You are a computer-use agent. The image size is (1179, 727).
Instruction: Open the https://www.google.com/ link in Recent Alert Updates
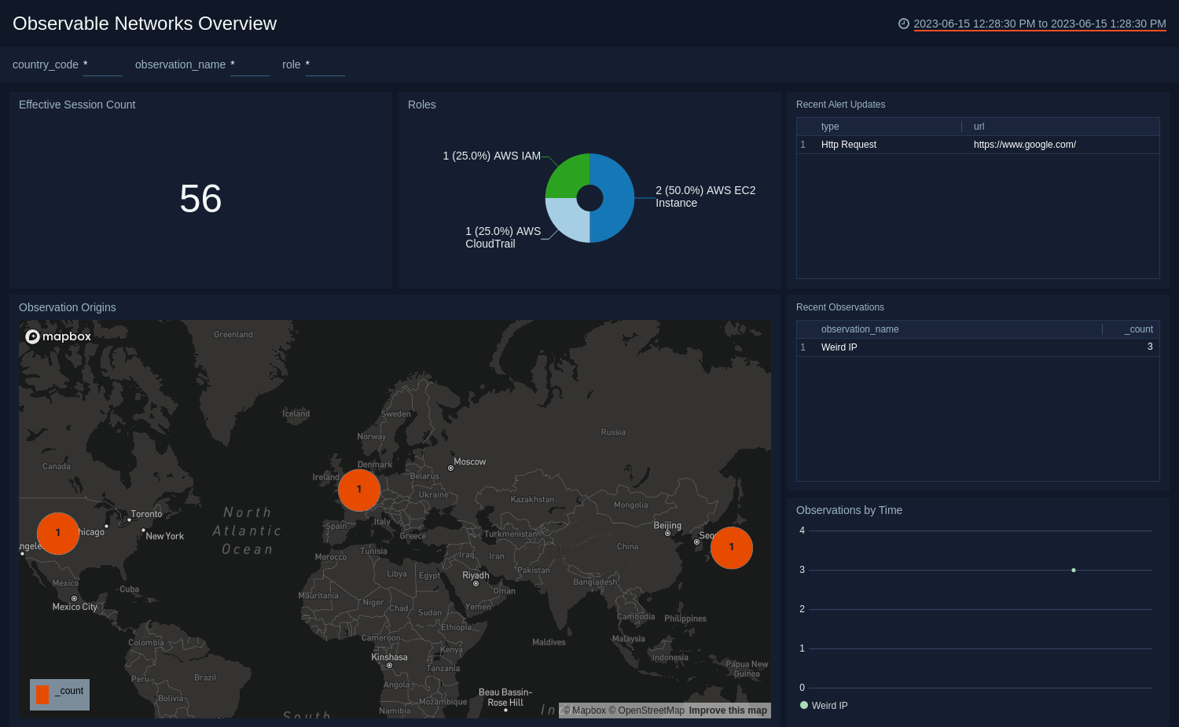pos(1024,145)
